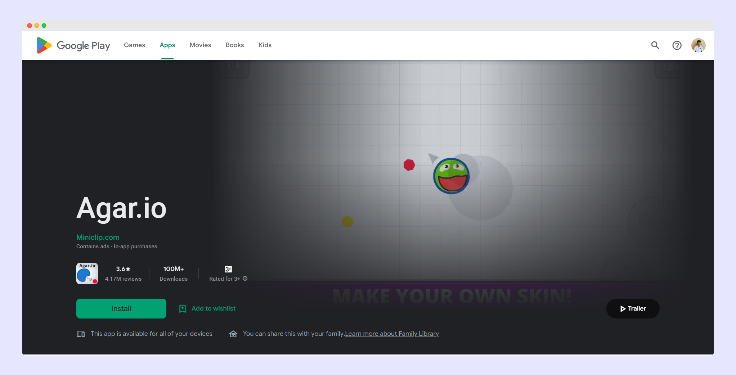The image size is (736, 375).
Task: Open the Miniclip.com developer page
Action: tap(97, 237)
